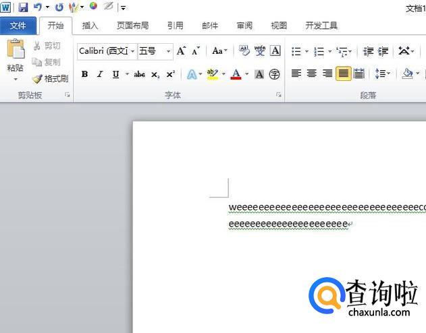Click the Subscript x₂ icon

pyautogui.click(x=155, y=74)
